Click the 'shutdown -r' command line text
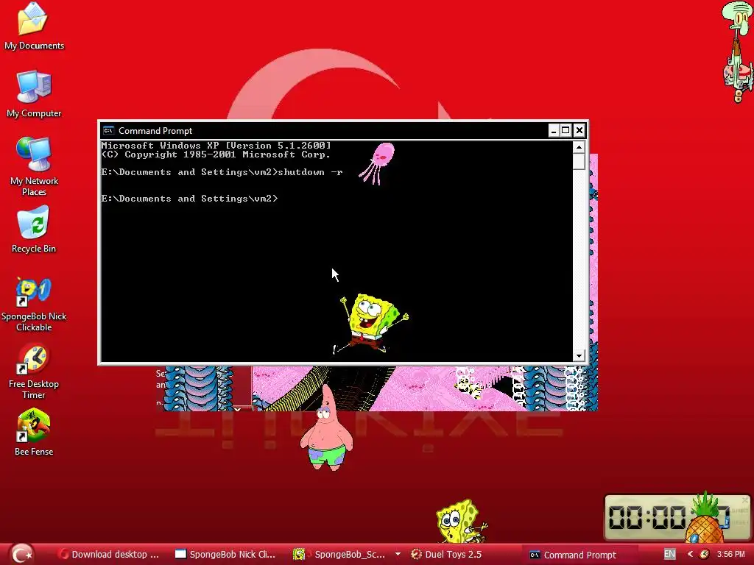The image size is (754, 565). [310, 172]
